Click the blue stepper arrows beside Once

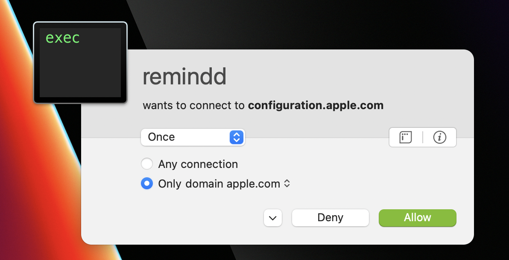pos(236,137)
